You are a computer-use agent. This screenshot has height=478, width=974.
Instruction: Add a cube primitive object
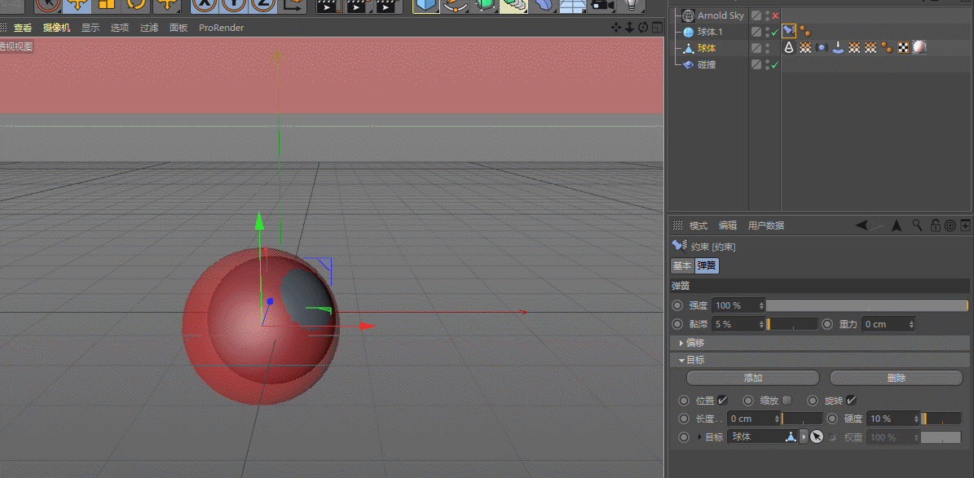tap(426, 5)
